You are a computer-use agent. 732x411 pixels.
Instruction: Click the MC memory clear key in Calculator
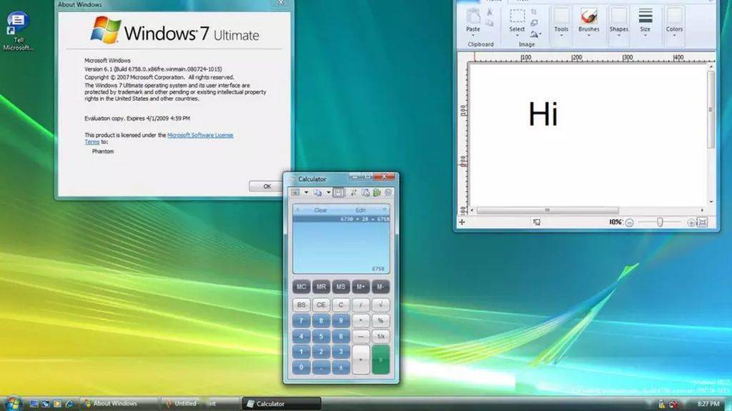coord(301,287)
